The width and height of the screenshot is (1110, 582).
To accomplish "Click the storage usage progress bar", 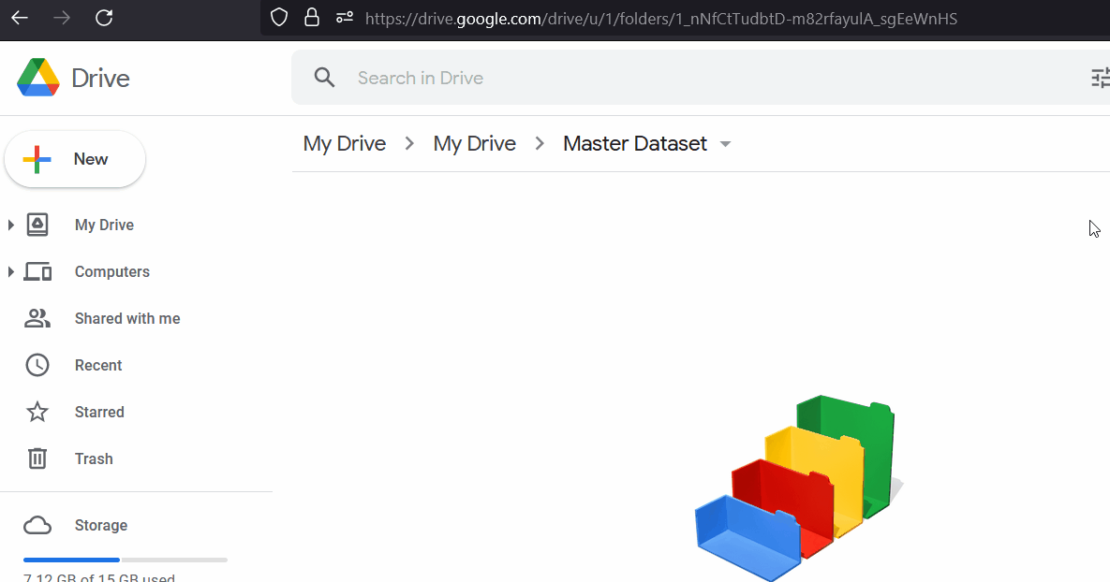I will 126,560.
